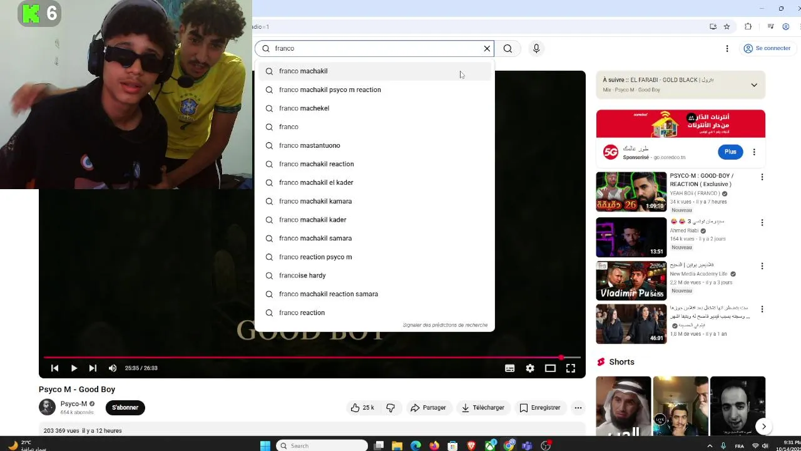Screen dimensions: 801x451
Task: Dislike the video with thumbs-down icon
Action: pyautogui.click(x=390, y=408)
